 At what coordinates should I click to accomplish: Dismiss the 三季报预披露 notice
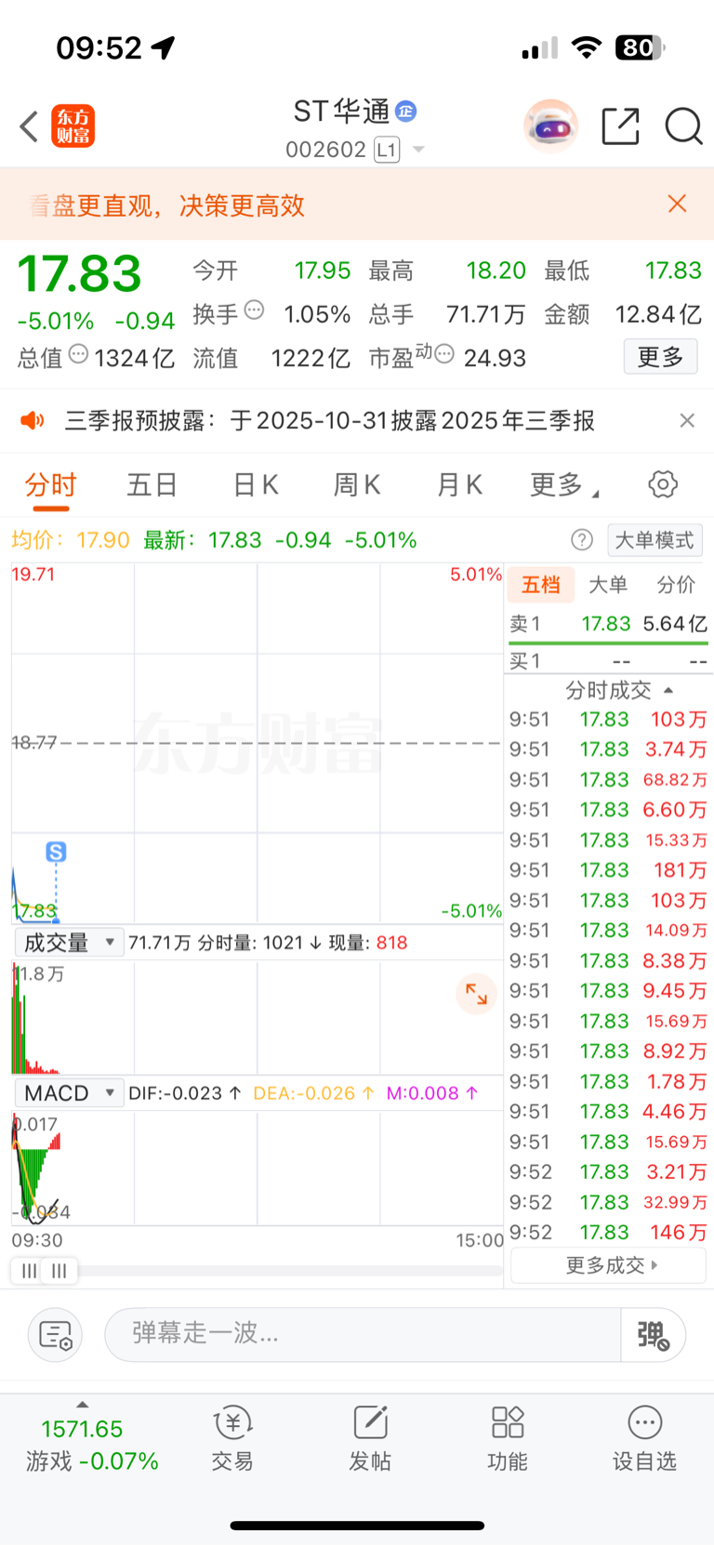tap(687, 420)
